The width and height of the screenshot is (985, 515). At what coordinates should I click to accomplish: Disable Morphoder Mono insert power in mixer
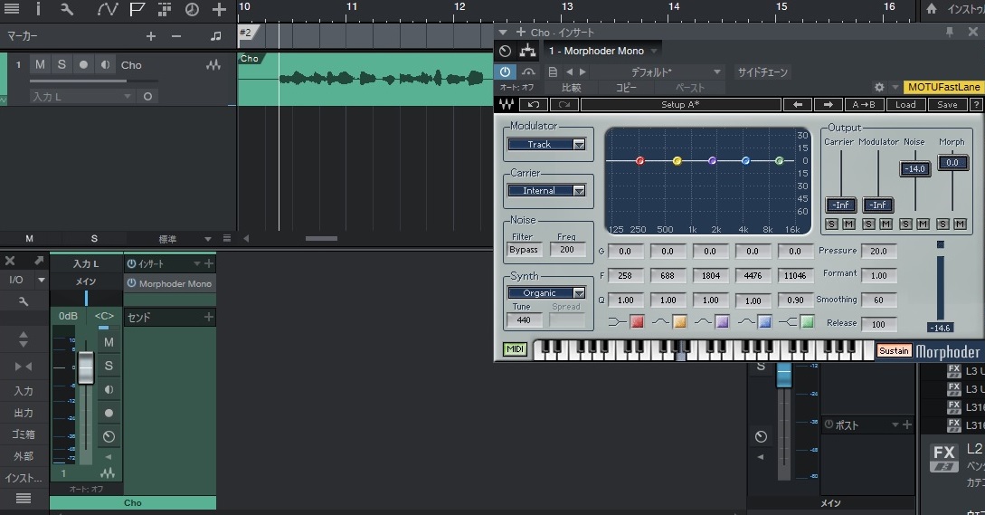(x=132, y=283)
